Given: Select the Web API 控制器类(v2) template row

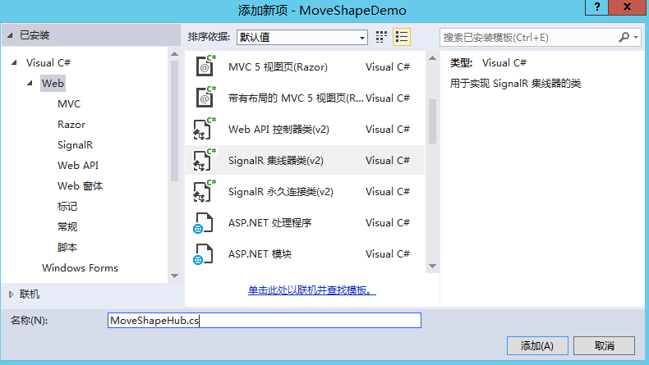Looking at the screenshot, I should pos(305,129).
